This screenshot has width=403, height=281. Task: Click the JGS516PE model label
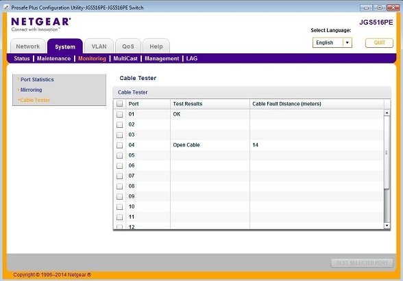pyautogui.click(x=376, y=23)
